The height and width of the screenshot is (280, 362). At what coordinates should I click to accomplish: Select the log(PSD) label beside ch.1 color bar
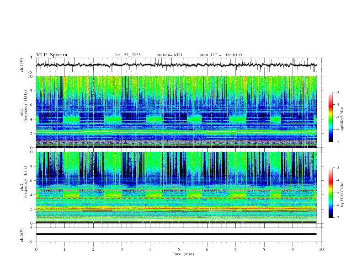click(x=342, y=119)
